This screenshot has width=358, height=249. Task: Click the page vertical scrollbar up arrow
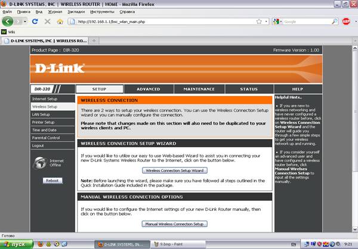pos(355,48)
